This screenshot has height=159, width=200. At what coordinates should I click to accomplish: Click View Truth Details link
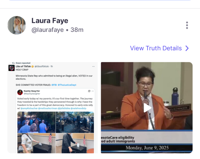[156, 48]
